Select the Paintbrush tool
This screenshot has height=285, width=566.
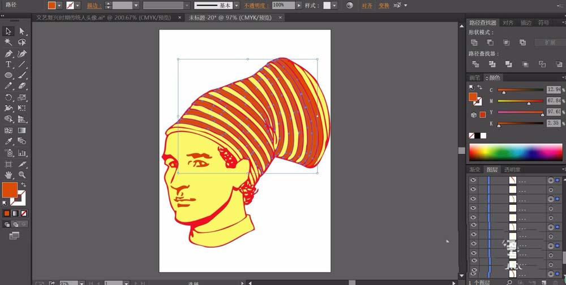pyautogui.click(x=22, y=75)
